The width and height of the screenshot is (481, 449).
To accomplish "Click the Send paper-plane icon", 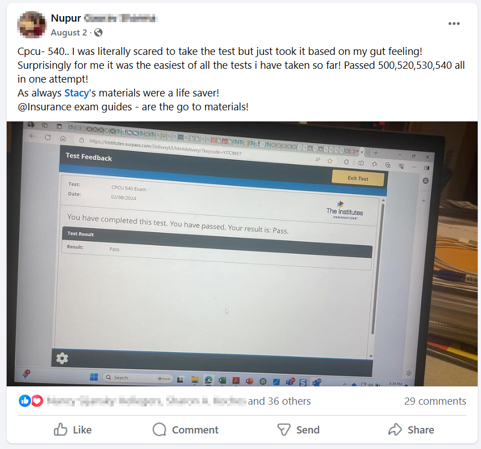I will pos(284,430).
